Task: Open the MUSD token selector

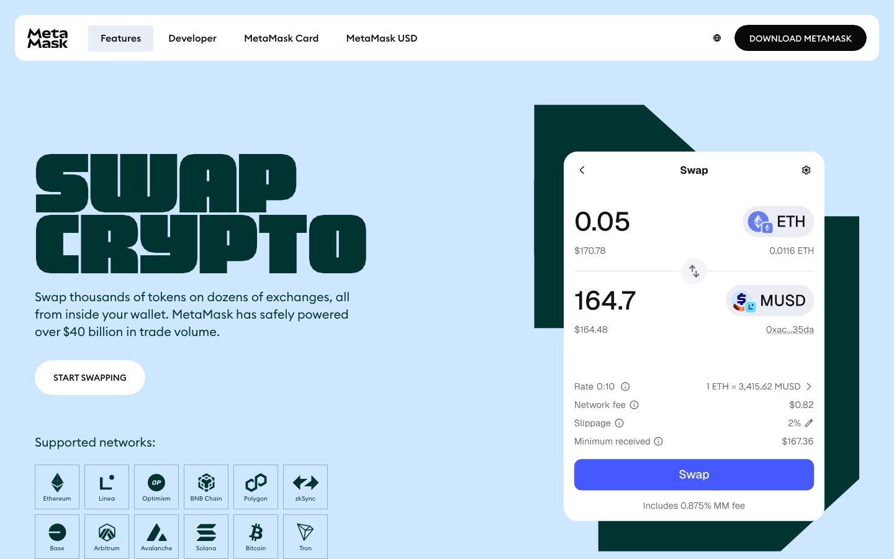Action: [770, 301]
